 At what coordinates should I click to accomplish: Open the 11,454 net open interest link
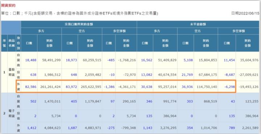tap(229, 60)
